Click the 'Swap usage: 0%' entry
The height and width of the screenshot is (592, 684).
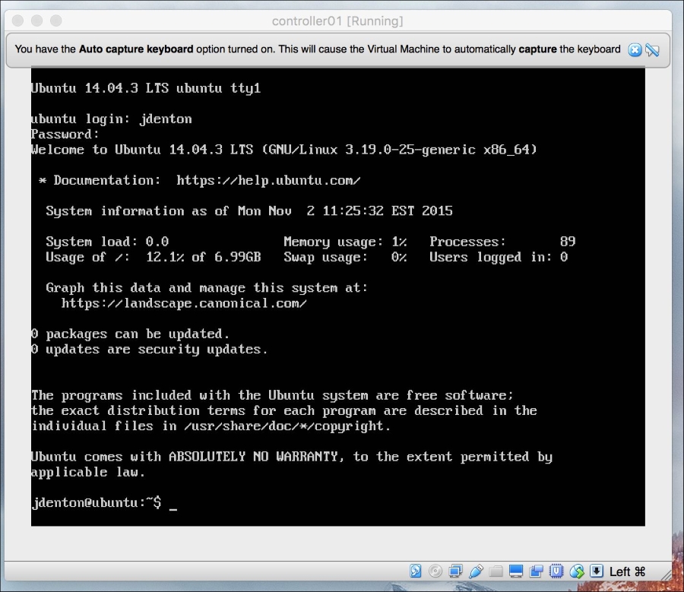coord(345,257)
